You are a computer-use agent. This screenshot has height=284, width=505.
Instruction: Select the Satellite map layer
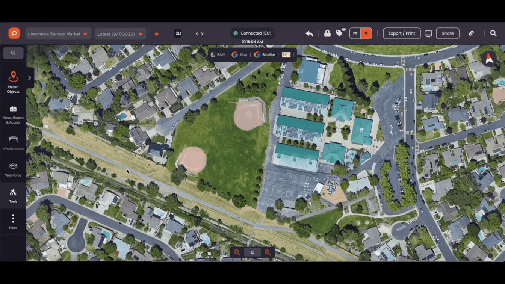coord(265,54)
